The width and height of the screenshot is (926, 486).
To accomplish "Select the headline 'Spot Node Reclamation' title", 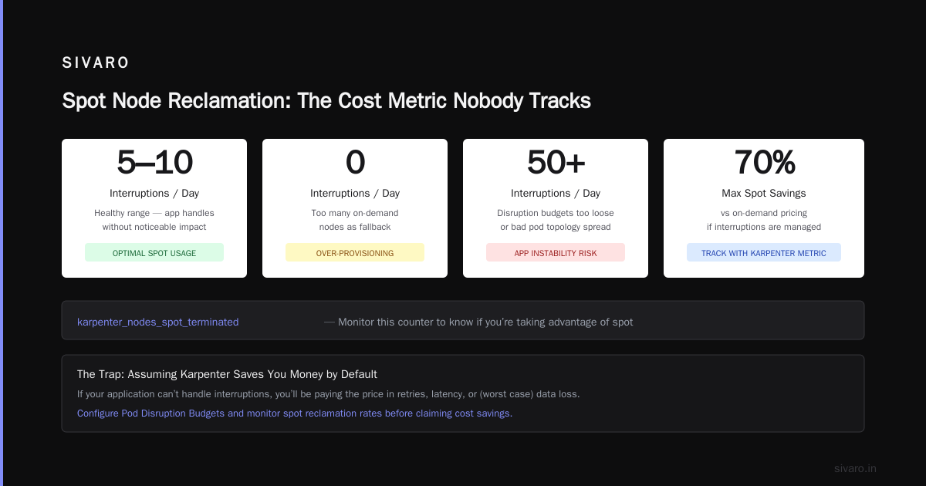I will pyautogui.click(x=326, y=101).
